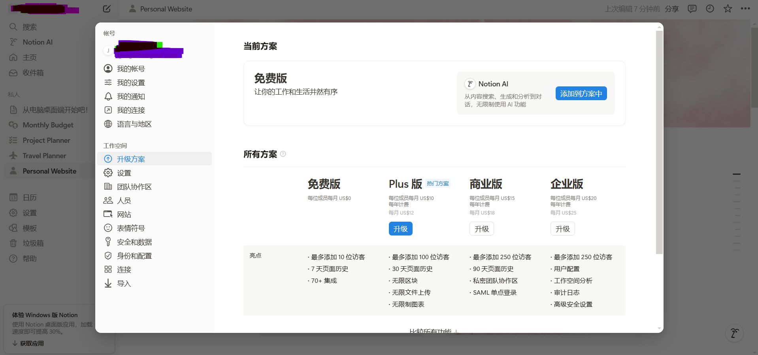The height and width of the screenshot is (355, 758).
Task: Star the page as favorite
Action: coord(728,9)
